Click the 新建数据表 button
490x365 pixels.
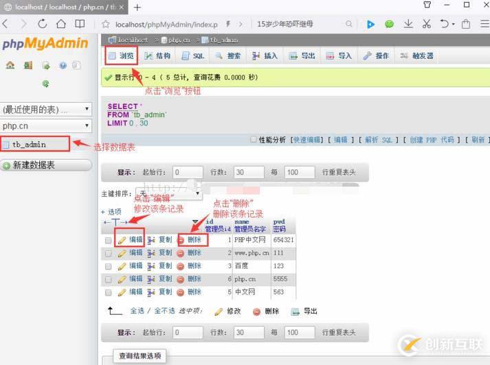point(46,165)
